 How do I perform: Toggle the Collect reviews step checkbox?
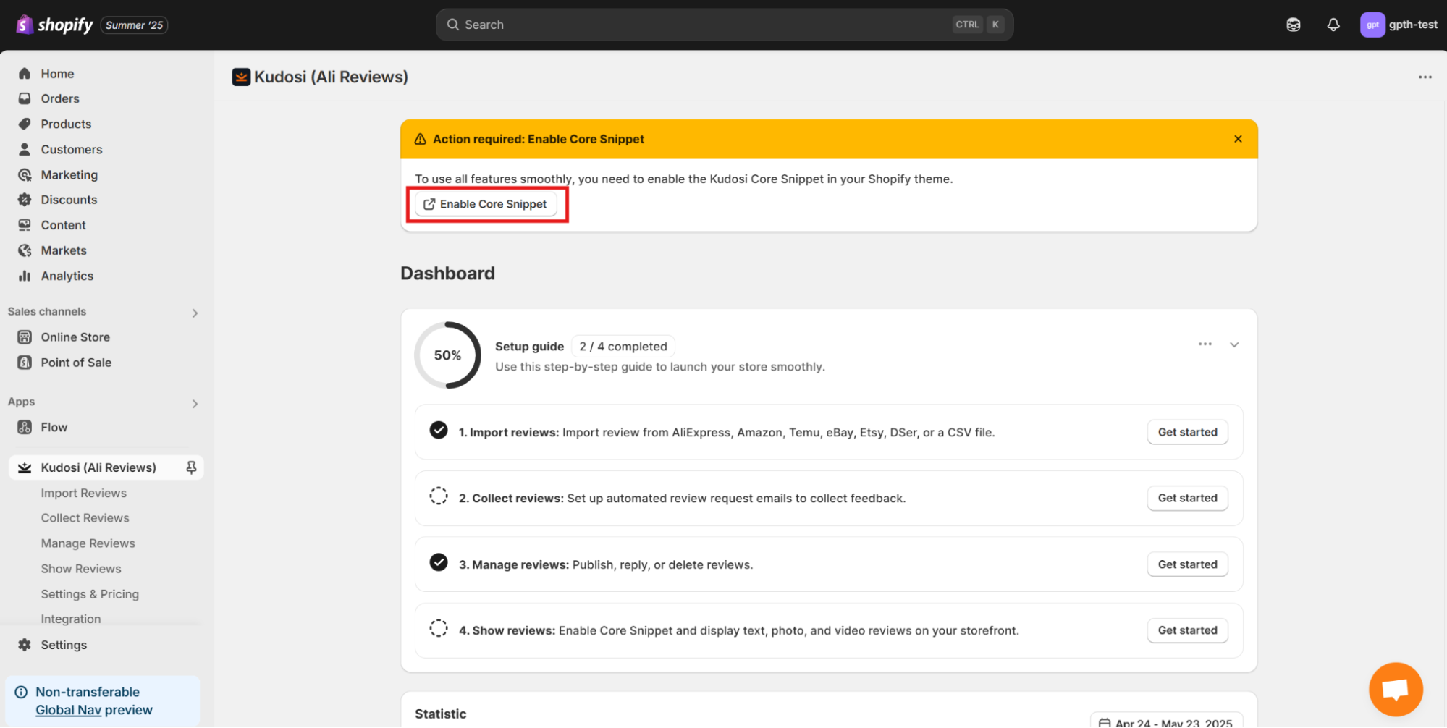pyautogui.click(x=439, y=497)
